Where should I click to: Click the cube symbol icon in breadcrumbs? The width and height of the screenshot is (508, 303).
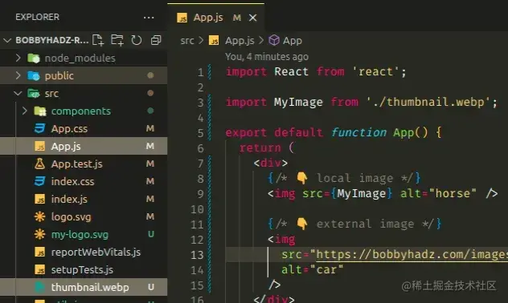[x=274, y=40]
